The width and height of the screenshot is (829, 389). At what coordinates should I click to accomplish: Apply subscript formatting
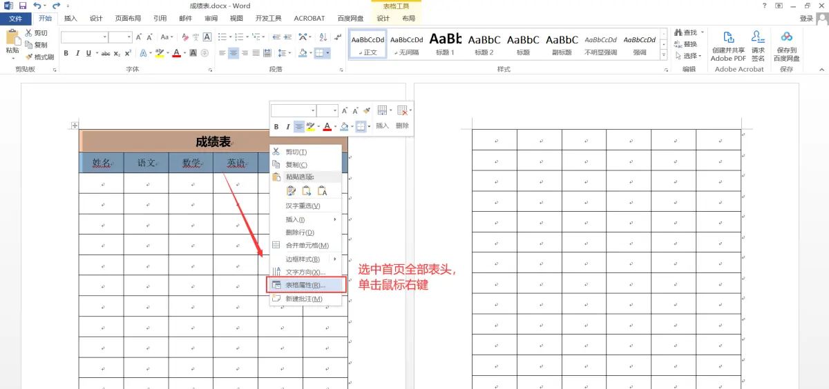[117, 53]
